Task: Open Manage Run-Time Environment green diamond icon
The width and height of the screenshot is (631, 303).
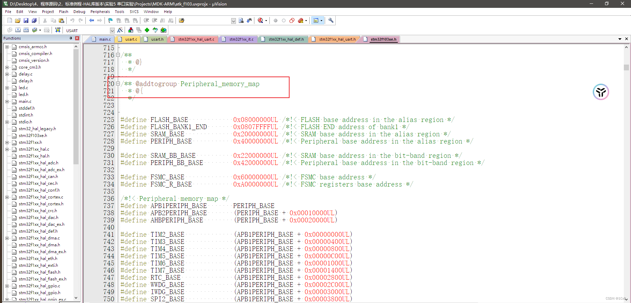Action: click(x=147, y=30)
